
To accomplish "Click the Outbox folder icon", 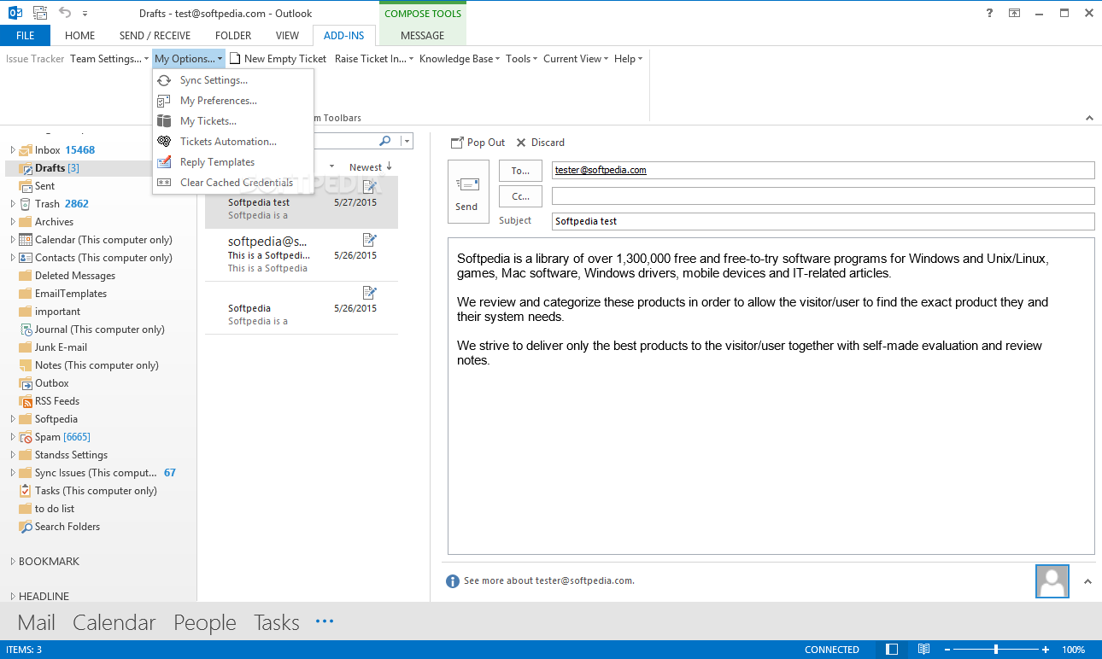I will tap(26, 383).
